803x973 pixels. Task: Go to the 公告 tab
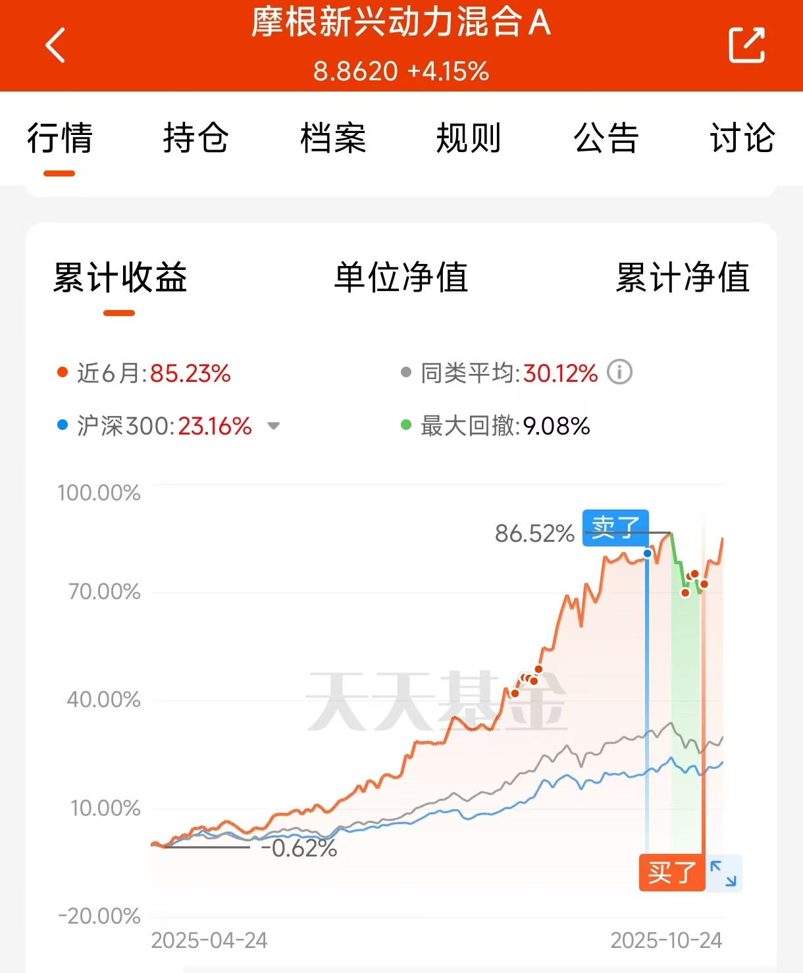pos(606,138)
